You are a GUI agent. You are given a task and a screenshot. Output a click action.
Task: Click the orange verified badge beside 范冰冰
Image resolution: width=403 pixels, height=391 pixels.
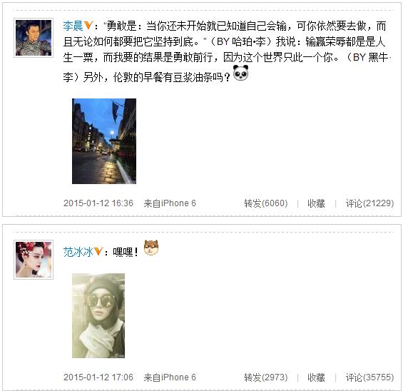point(98,251)
